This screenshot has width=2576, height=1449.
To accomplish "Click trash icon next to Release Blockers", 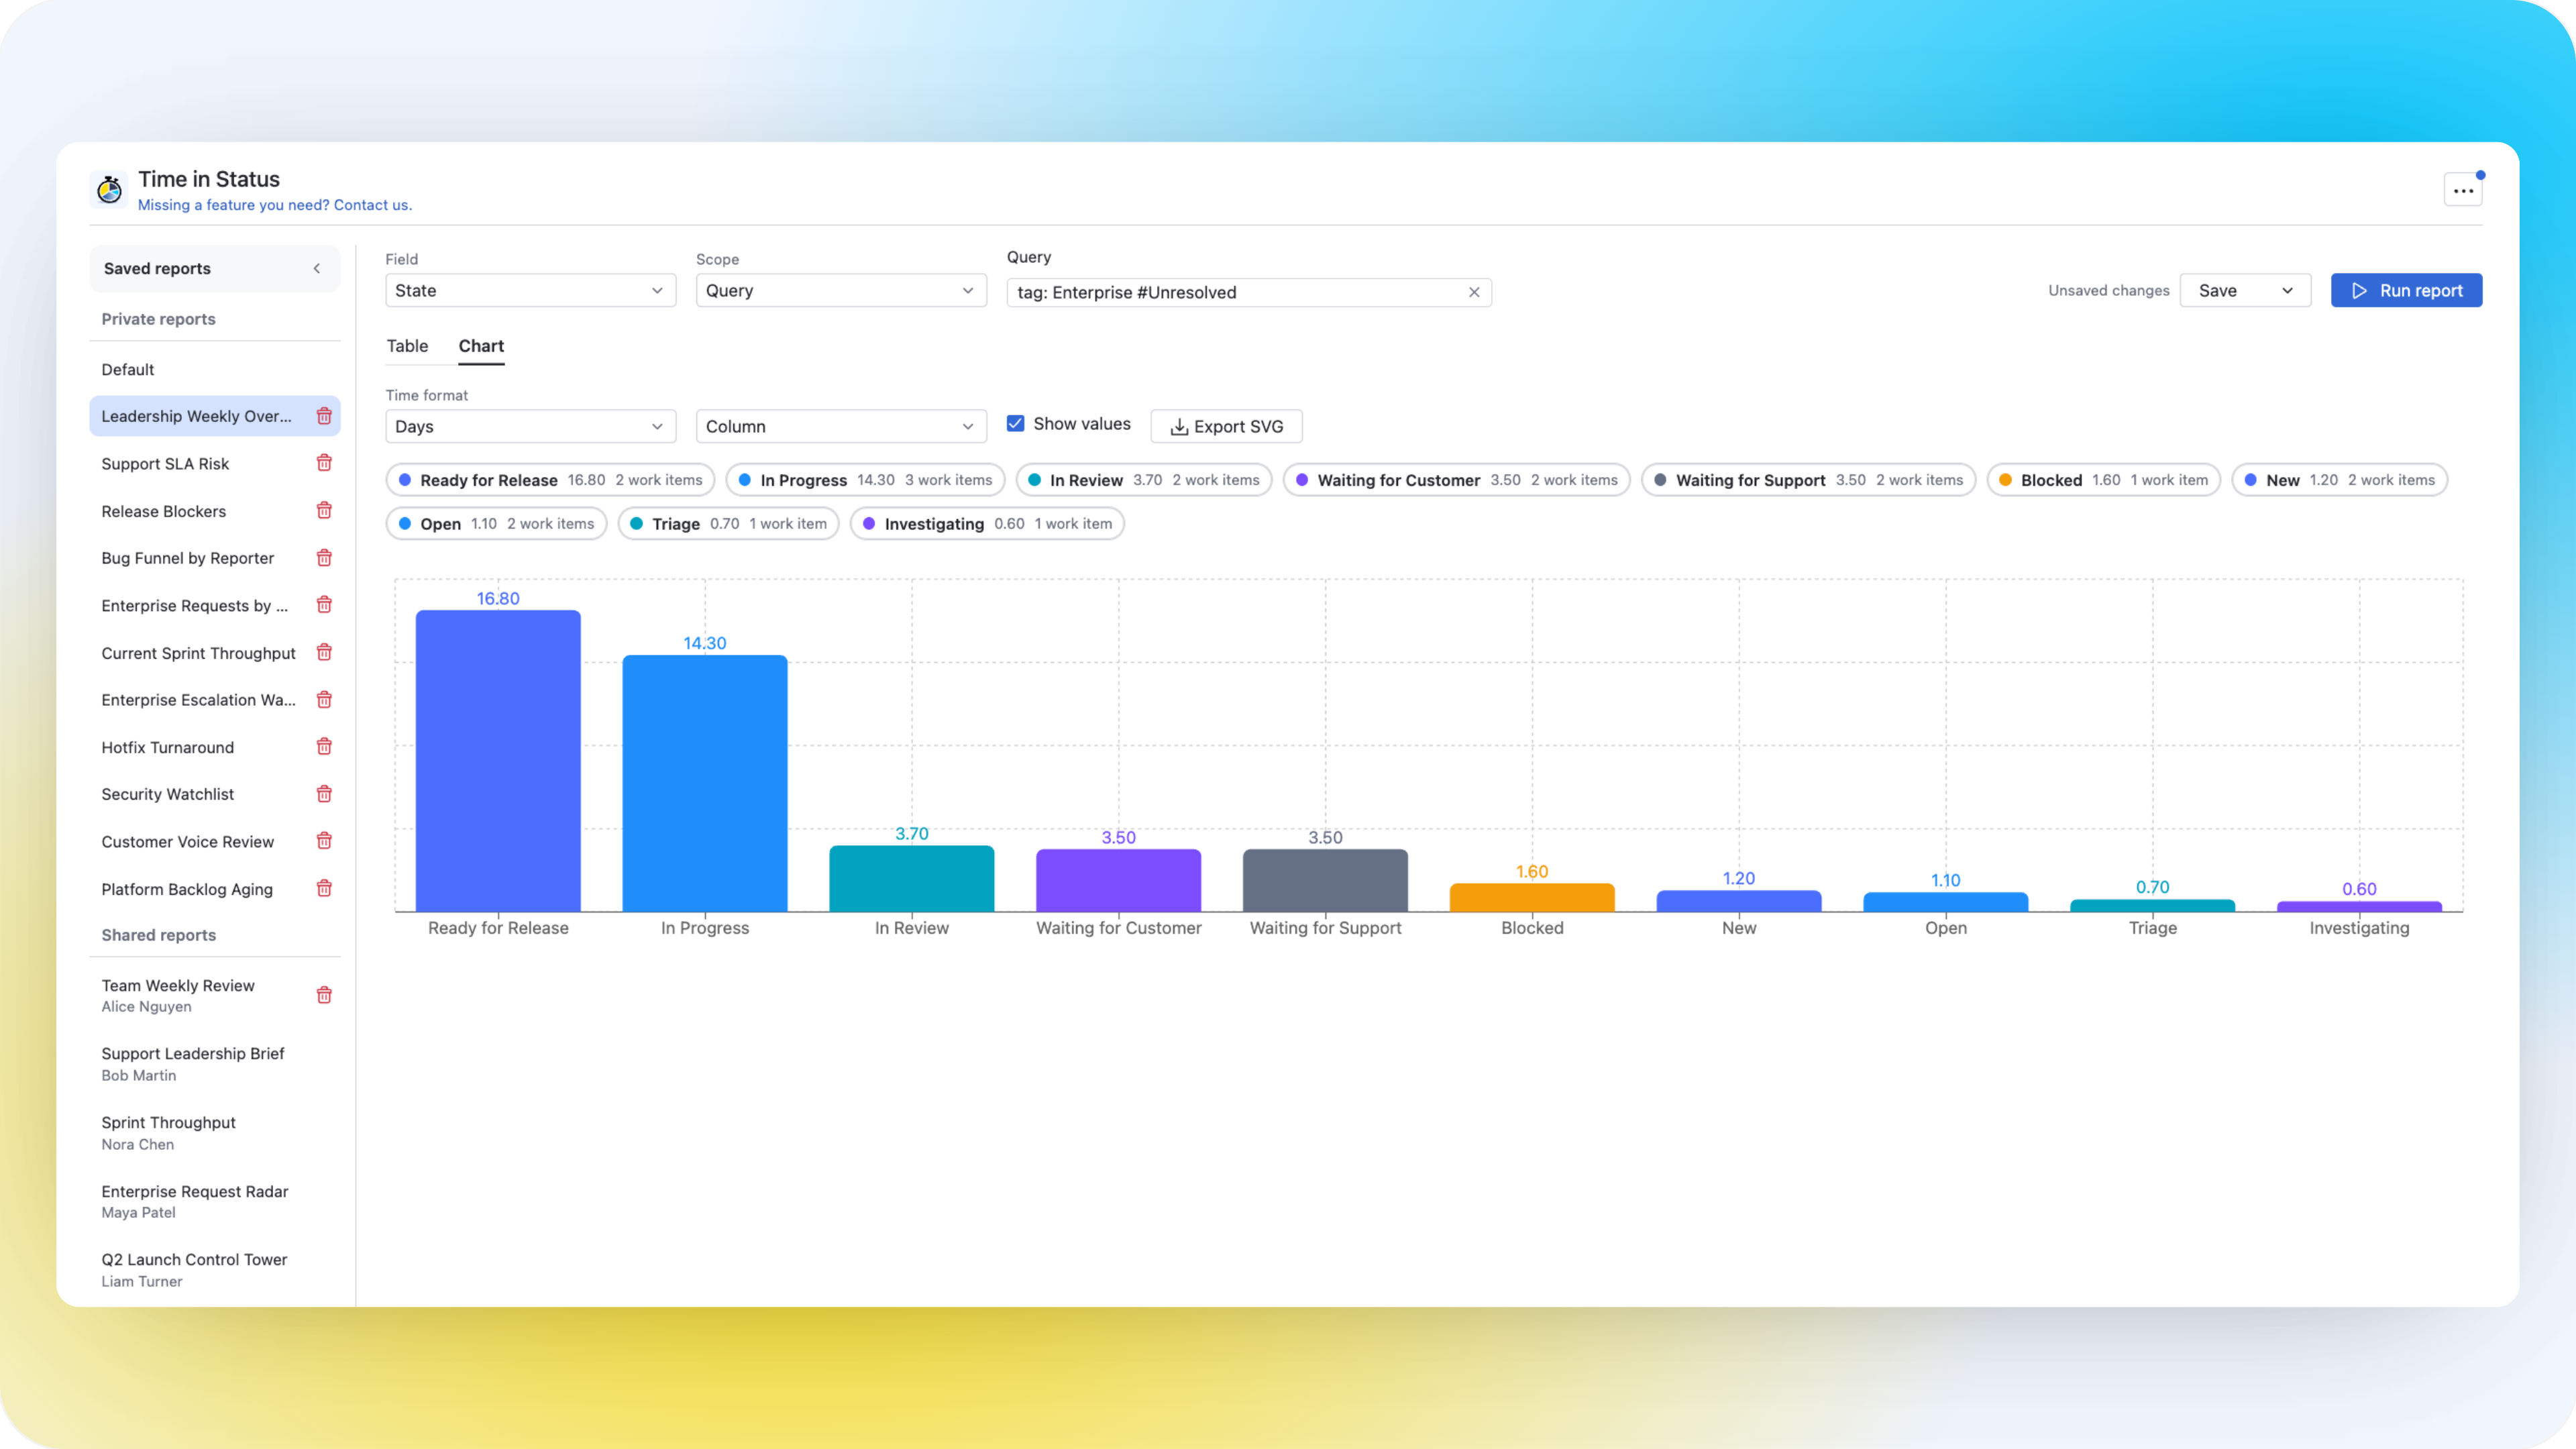I will click(x=324, y=511).
